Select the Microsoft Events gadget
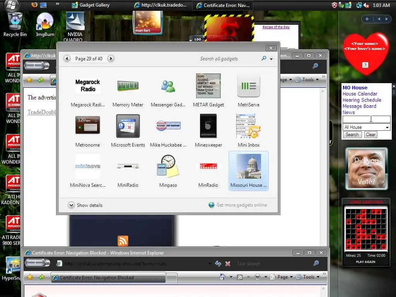 click(128, 131)
